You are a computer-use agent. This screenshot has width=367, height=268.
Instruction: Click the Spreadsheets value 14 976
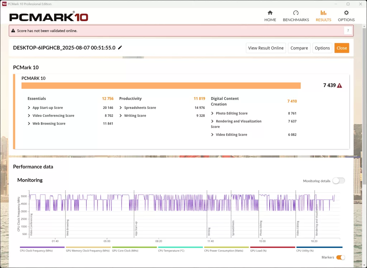[x=200, y=108]
